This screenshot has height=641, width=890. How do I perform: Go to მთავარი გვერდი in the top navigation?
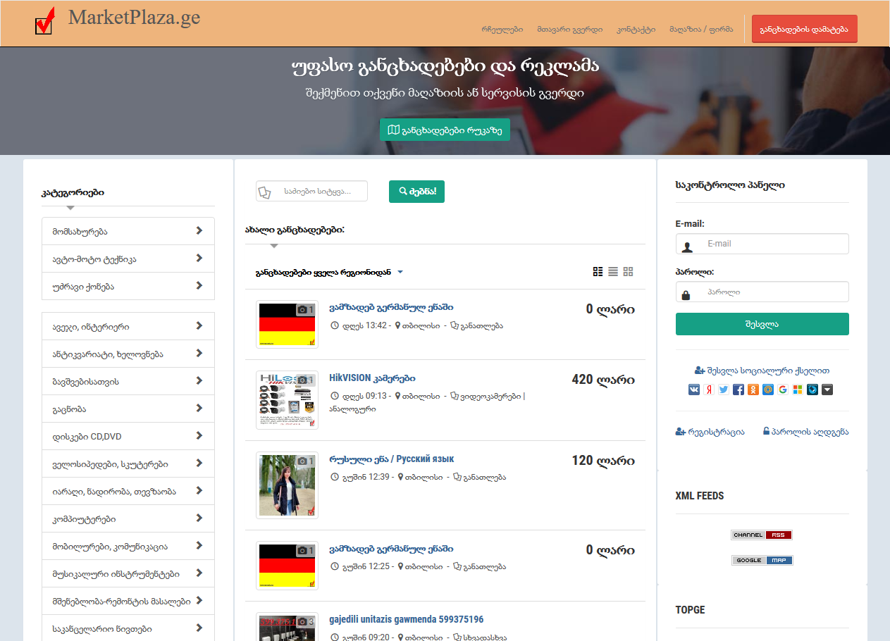pos(569,30)
